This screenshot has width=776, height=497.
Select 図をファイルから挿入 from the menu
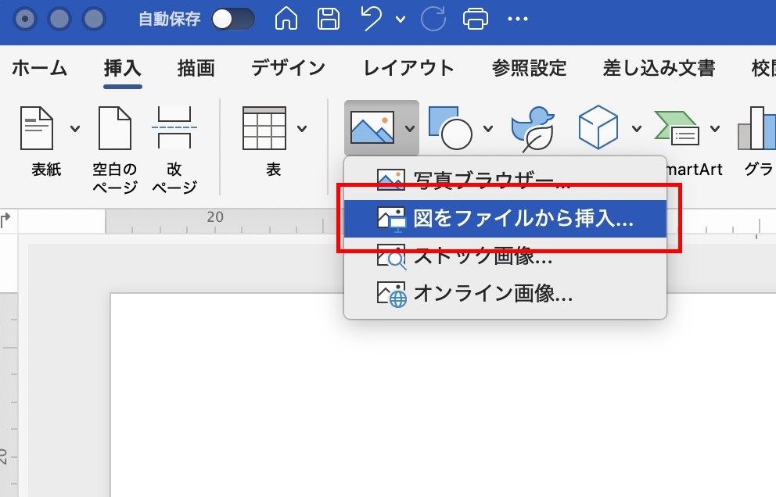[505, 220]
